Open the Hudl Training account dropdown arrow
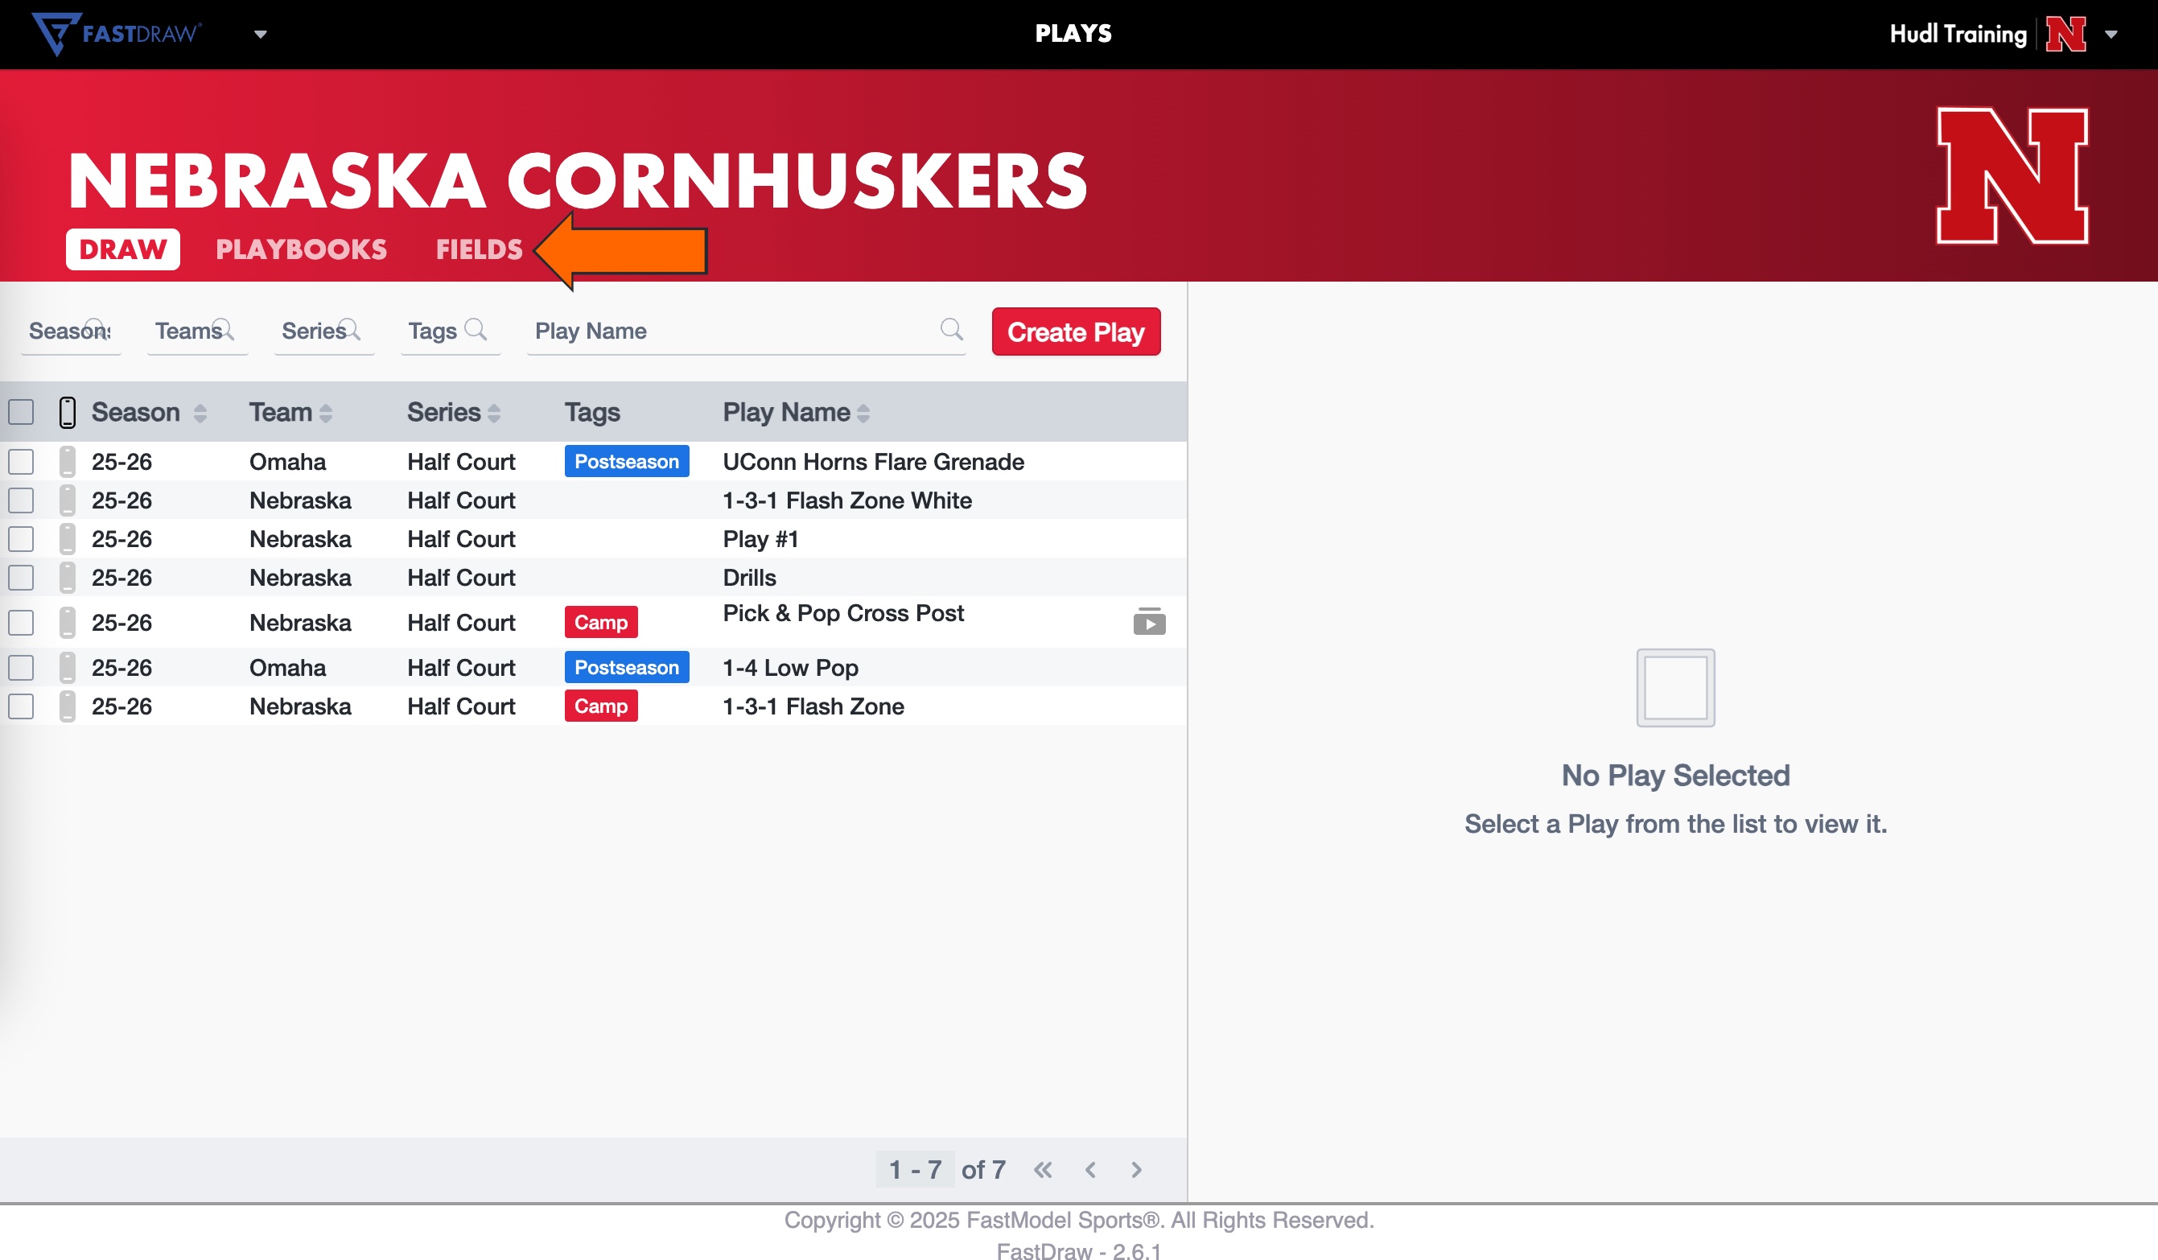The height and width of the screenshot is (1260, 2158). coord(2111,35)
